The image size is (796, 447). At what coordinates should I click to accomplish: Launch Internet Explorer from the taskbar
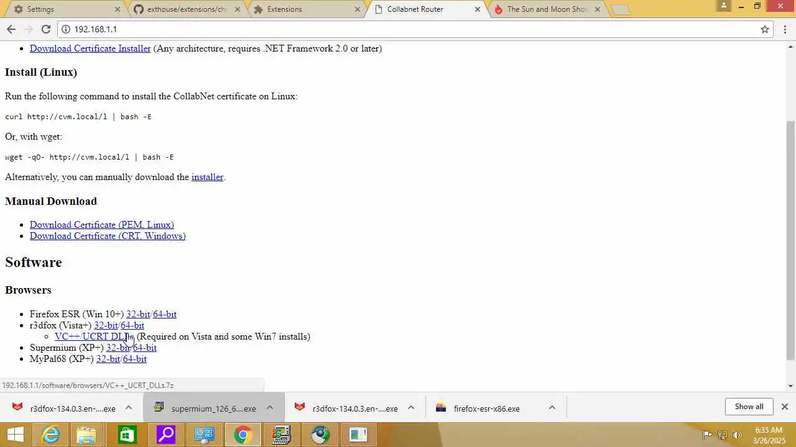tap(50, 435)
